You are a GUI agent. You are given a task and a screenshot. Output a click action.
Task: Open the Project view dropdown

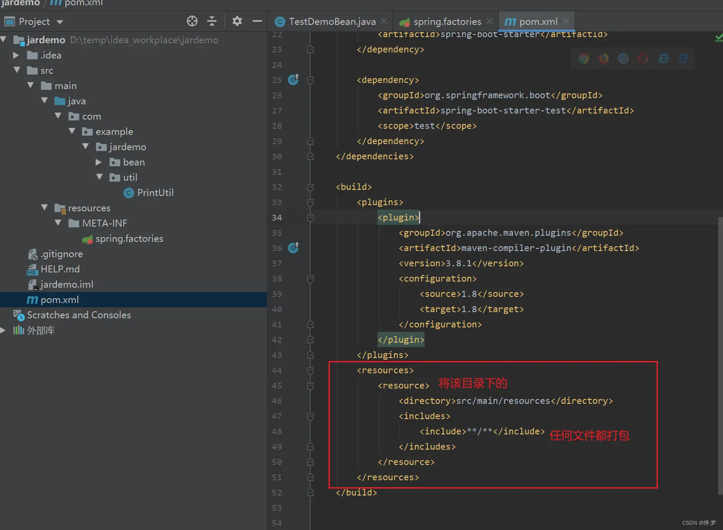pyautogui.click(x=60, y=22)
